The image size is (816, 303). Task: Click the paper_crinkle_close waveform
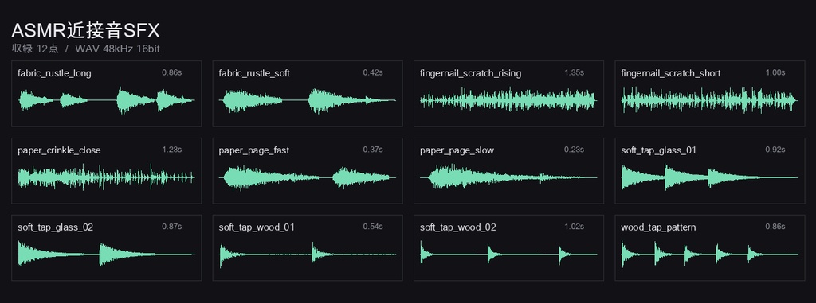click(106, 177)
